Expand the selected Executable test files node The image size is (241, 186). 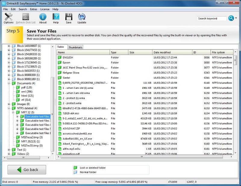17,116
